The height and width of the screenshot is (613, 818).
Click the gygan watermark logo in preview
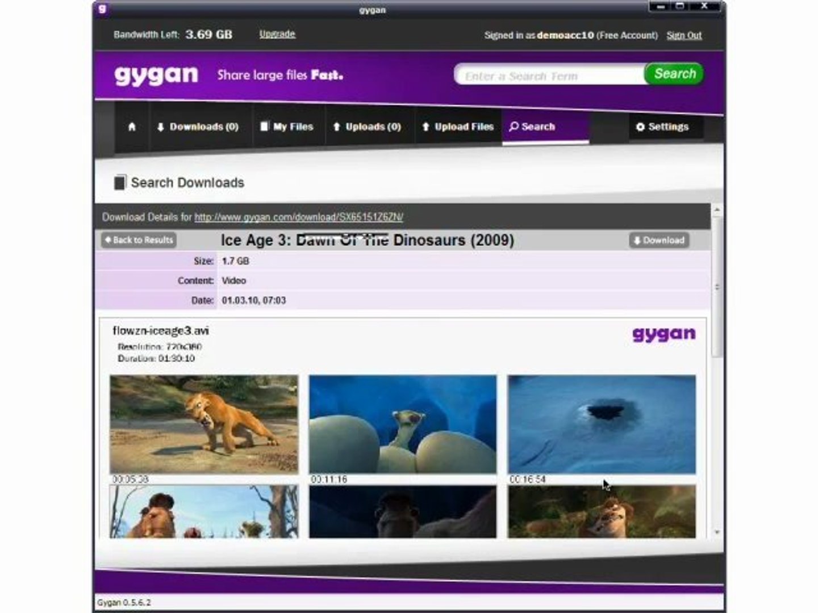point(664,334)
